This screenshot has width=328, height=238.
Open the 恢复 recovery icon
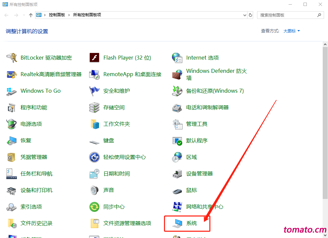(12, 140)
